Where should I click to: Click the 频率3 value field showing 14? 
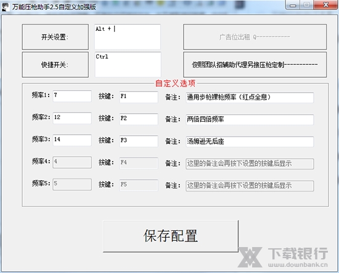pos(72,140)
